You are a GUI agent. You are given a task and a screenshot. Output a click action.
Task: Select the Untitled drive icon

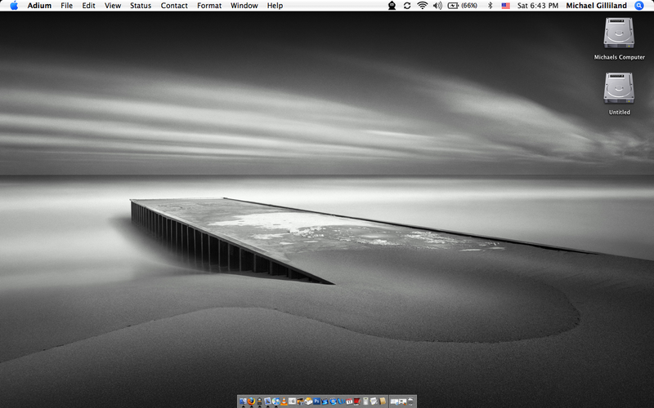[619, 88]
